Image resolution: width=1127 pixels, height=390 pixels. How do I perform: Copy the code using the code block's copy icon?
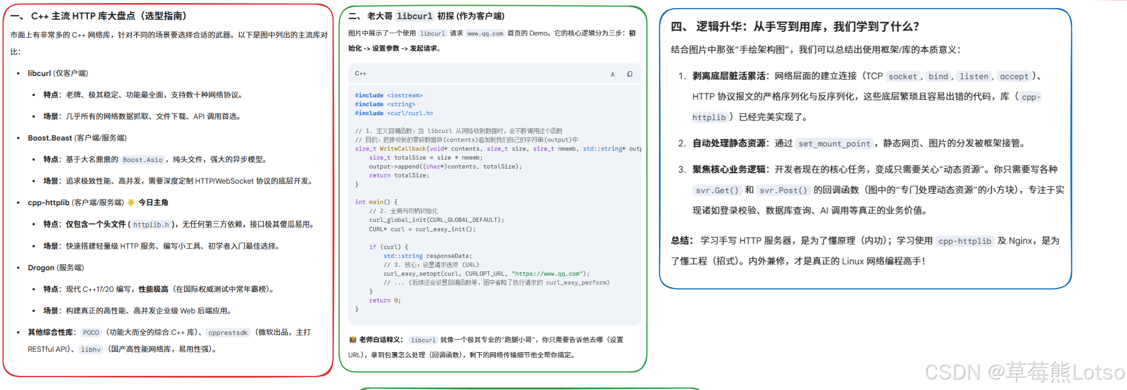pyautogui.click(x=629, y=74)
